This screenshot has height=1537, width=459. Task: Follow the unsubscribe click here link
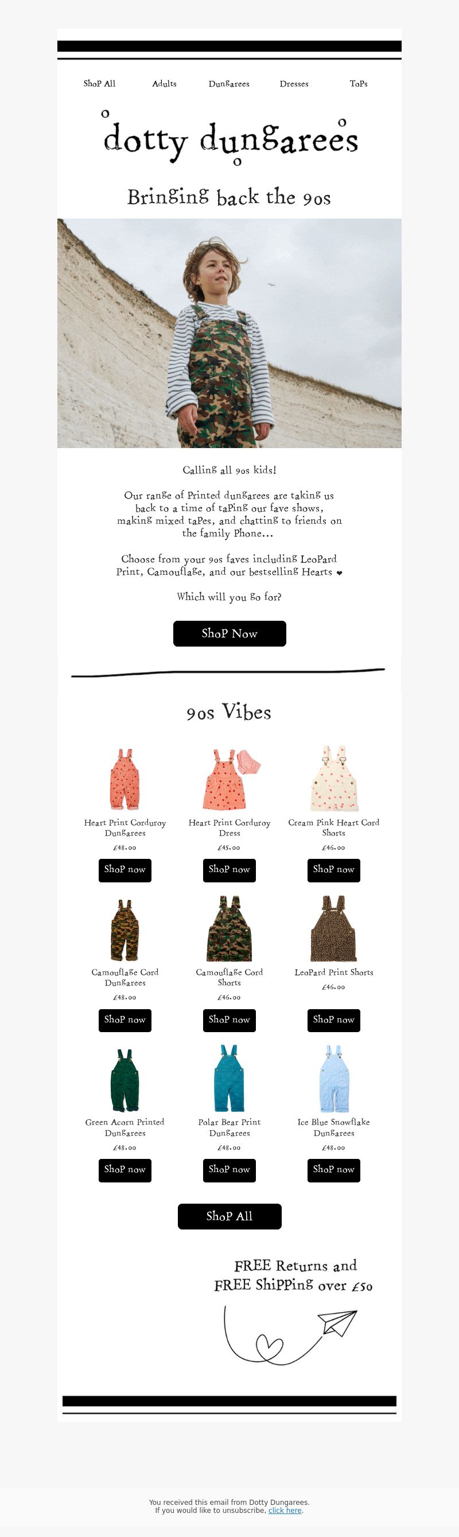click(285, 1510)
